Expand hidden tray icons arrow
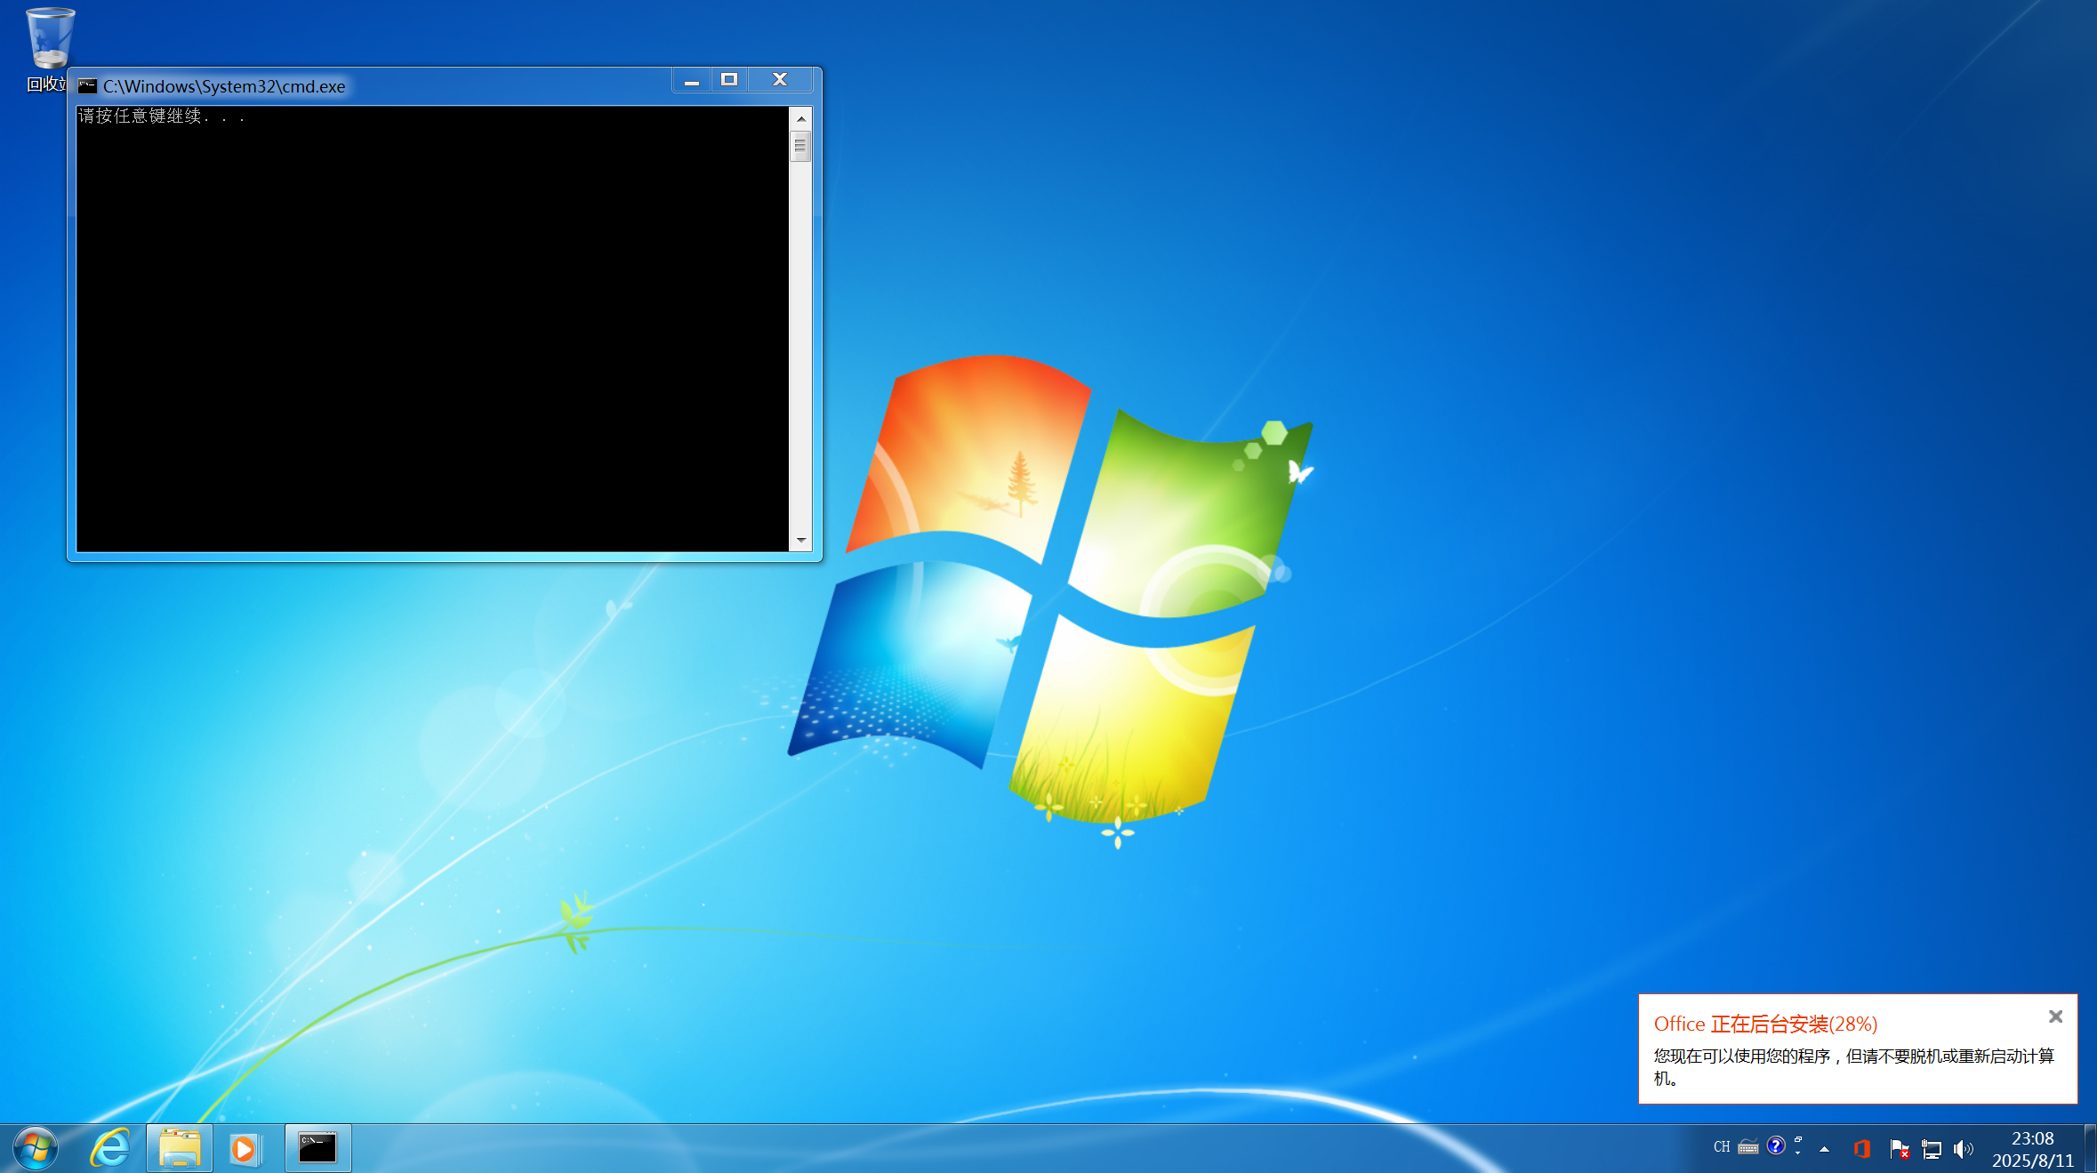The height and width of the screenshot is (1173, 2097). pyautogui.click(x=1824, y=1149)
